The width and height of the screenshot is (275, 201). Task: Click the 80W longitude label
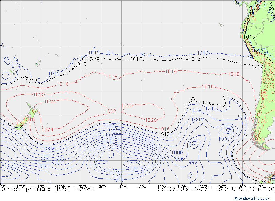point(243,187)
